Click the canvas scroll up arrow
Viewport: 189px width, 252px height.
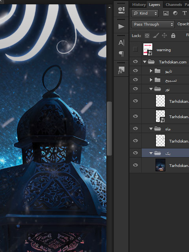pos(109,7)
